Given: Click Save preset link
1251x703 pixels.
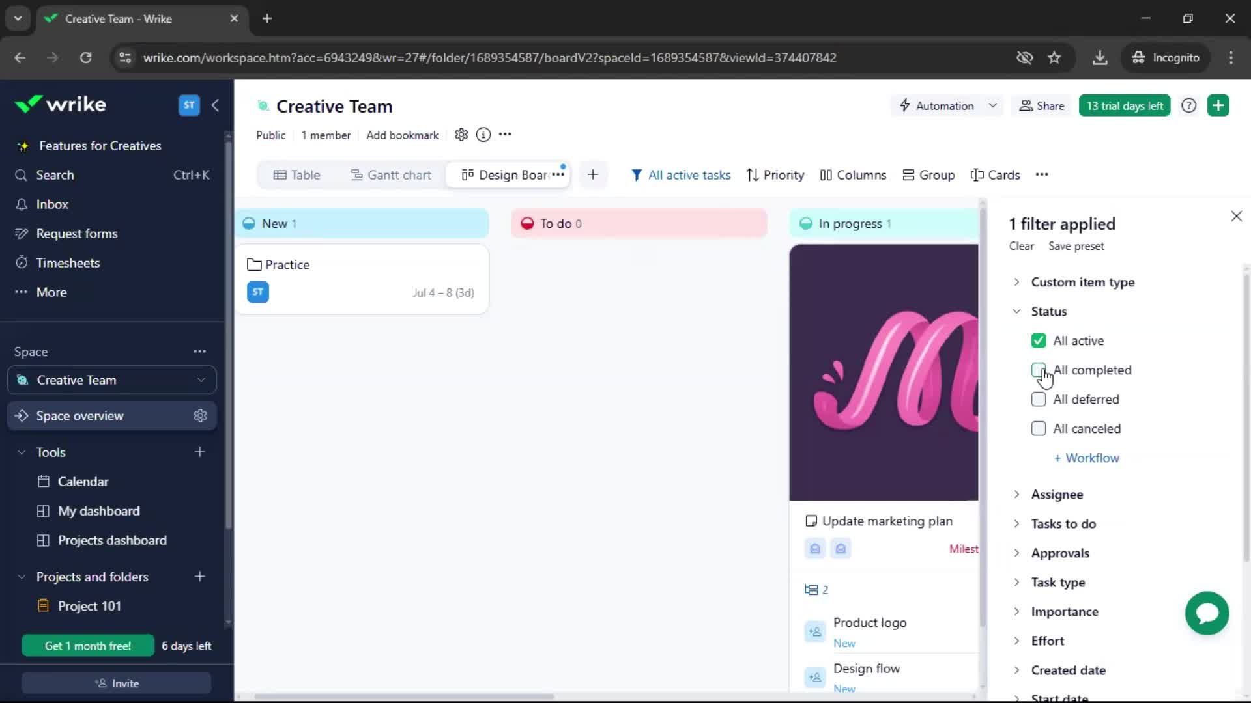Looking at the screenshot, I should 1076,246.
